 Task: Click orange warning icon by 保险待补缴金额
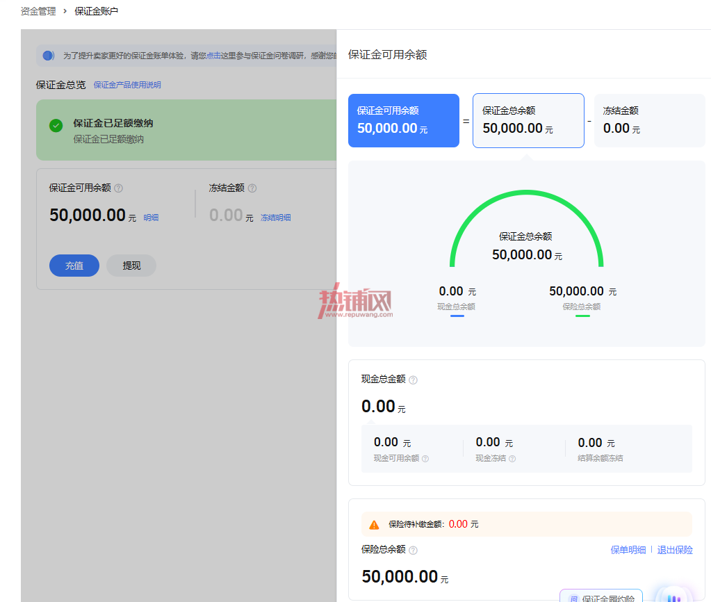(374, 525)
